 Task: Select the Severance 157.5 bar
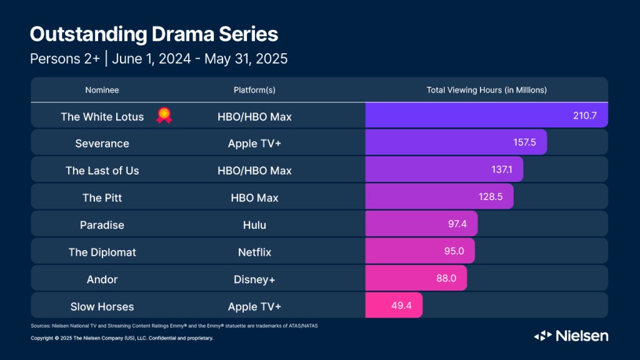click(x=456, y=143)
